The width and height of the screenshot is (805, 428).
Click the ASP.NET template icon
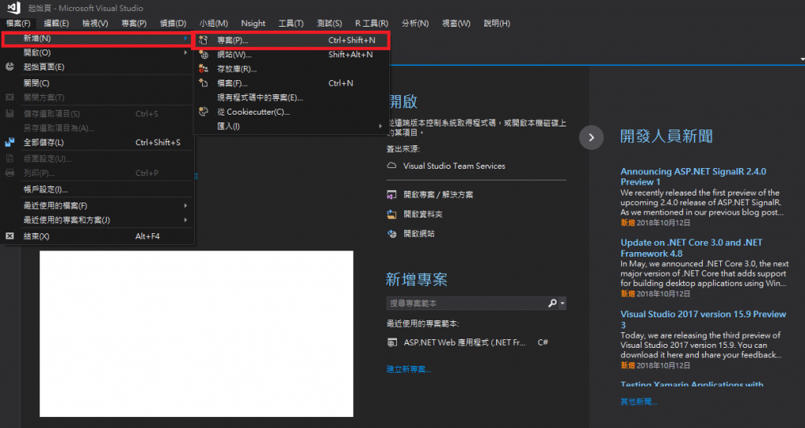click(x=392, y=342)
